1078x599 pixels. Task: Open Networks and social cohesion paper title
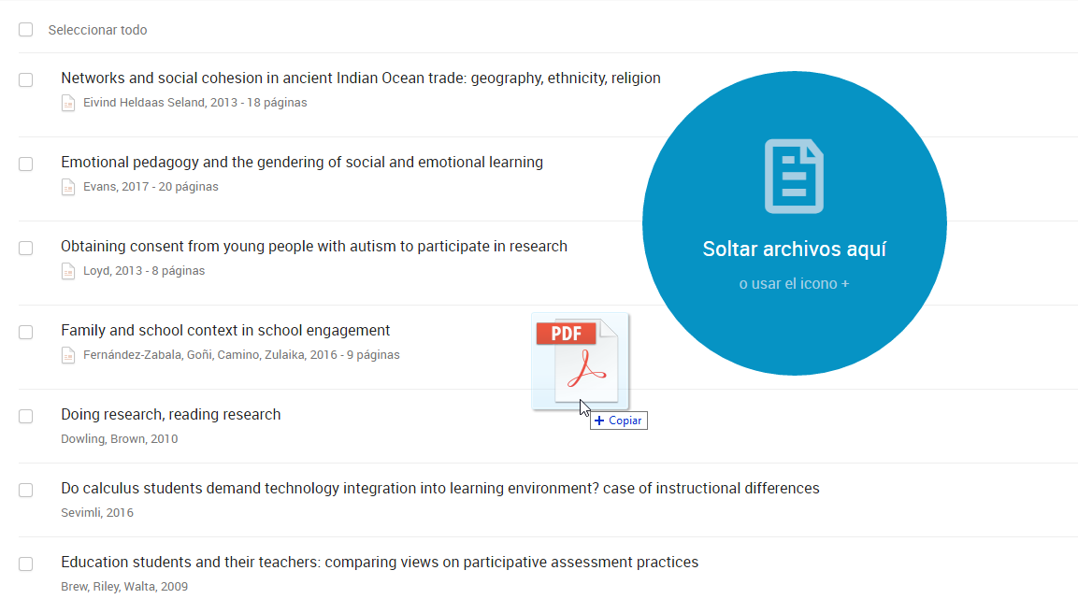360,78
